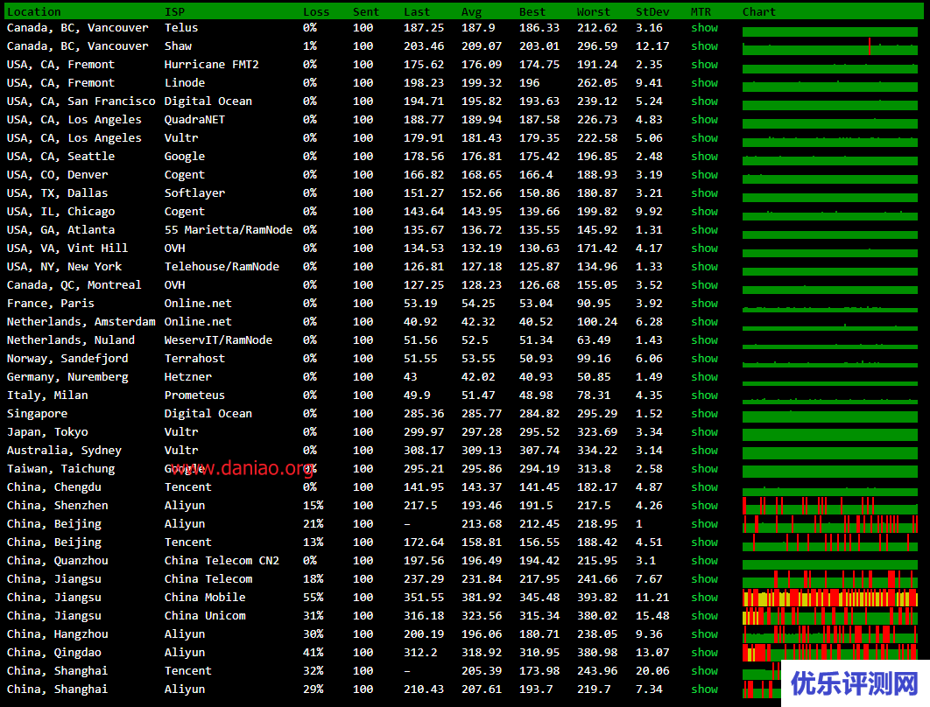
Task: Click show link in Linode Fremont row
Action: [704, 83]
